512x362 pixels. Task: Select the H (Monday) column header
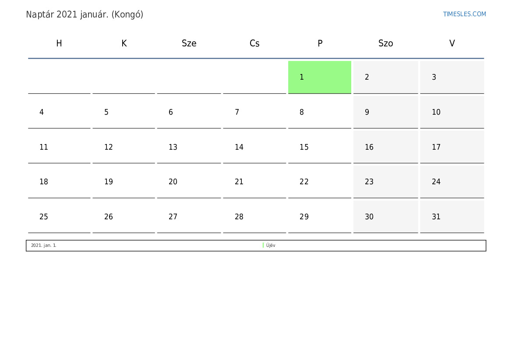[x=59, y=43]
